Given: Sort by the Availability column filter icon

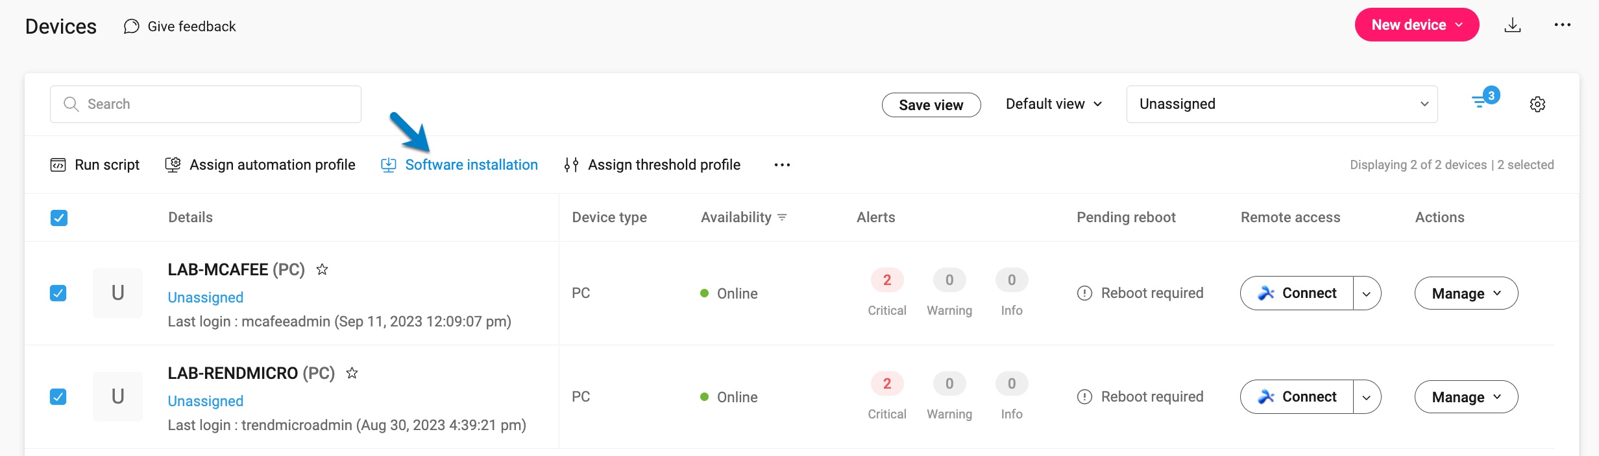Looking at the screenshot, I should coord(782,218).
